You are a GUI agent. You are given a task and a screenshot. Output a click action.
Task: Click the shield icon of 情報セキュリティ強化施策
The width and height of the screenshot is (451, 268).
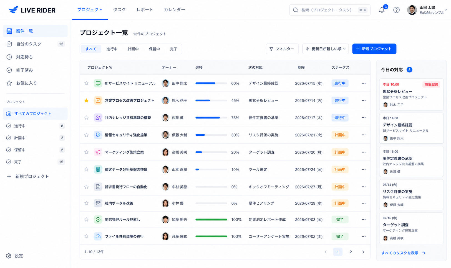click(x=98, y=135)
